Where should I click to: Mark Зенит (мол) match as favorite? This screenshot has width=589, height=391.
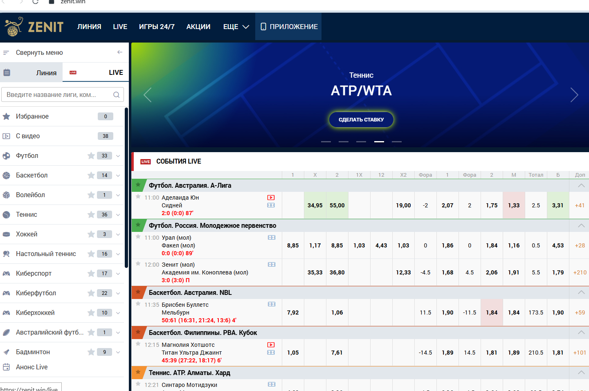tap(138, 264)
